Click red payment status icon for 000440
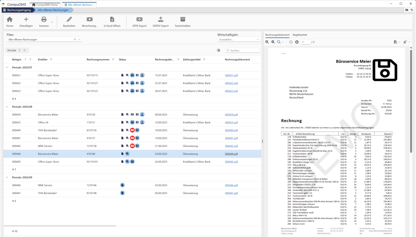416x237 pixels. (x=132, y=130)
